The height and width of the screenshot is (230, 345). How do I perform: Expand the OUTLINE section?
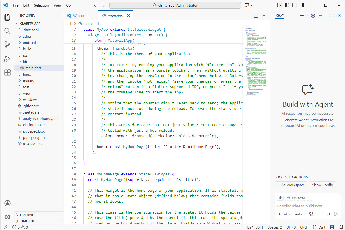(27, 215)
